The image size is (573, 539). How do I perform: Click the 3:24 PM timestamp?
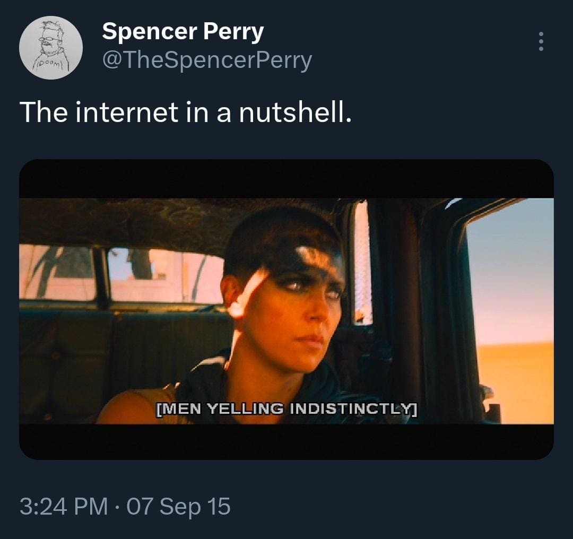[63, 506]
